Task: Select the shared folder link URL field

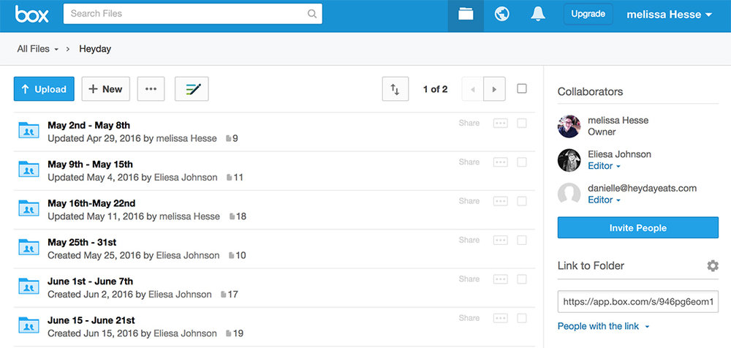Action: click(637, 301)
